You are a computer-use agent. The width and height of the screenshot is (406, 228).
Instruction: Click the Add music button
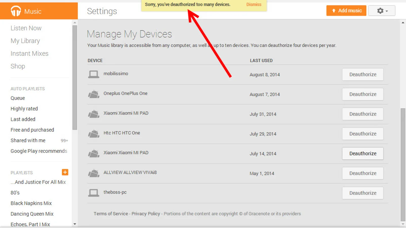coord(346,11)
